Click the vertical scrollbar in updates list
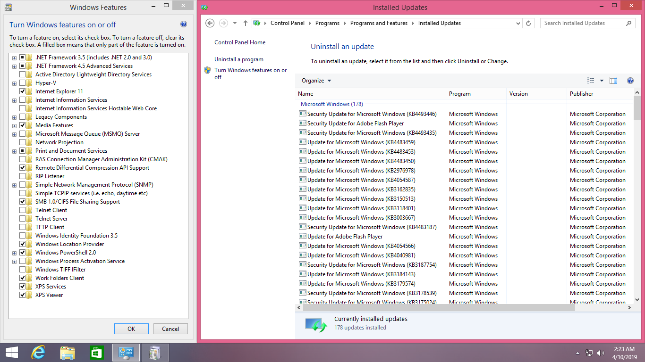 [x=637, y=109]
